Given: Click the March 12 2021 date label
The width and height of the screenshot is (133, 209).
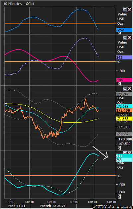Looking at the screenshot, I should 53,206.
